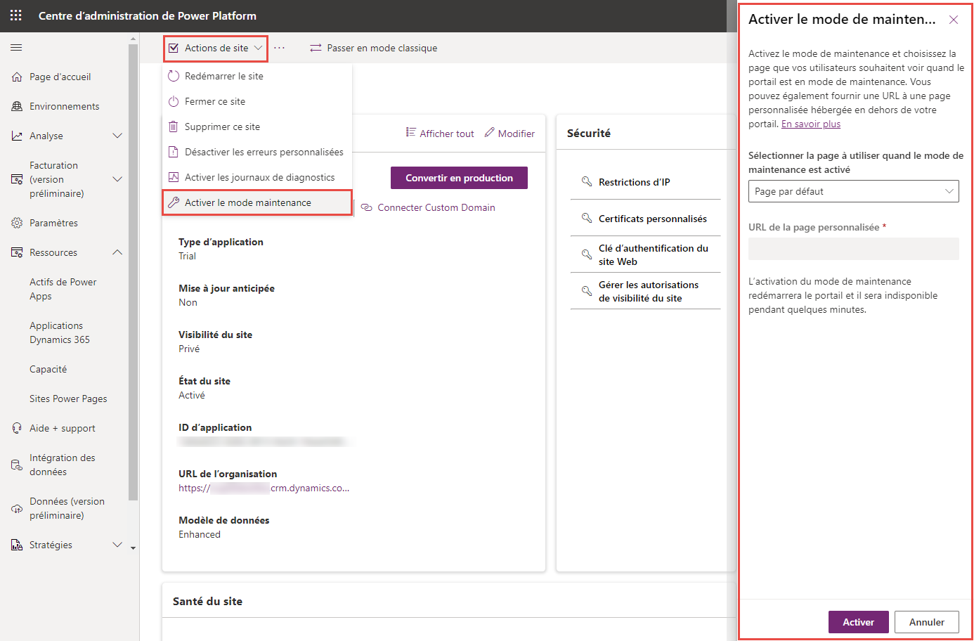The height and width of the screenshot is (641, 974).
Task: Click the Facturation icon in sidebar
Action: coord(17,179)
